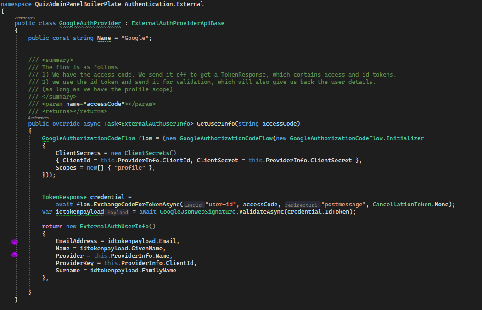Click the TokenResponse type in credential declaration
Image resolution: width=482 pixels, height=310 pixels.
point(64,197)
